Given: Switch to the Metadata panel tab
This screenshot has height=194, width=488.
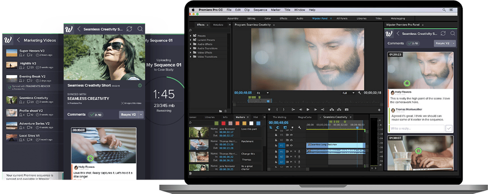Looking at the screenshot, I should 218,25.
